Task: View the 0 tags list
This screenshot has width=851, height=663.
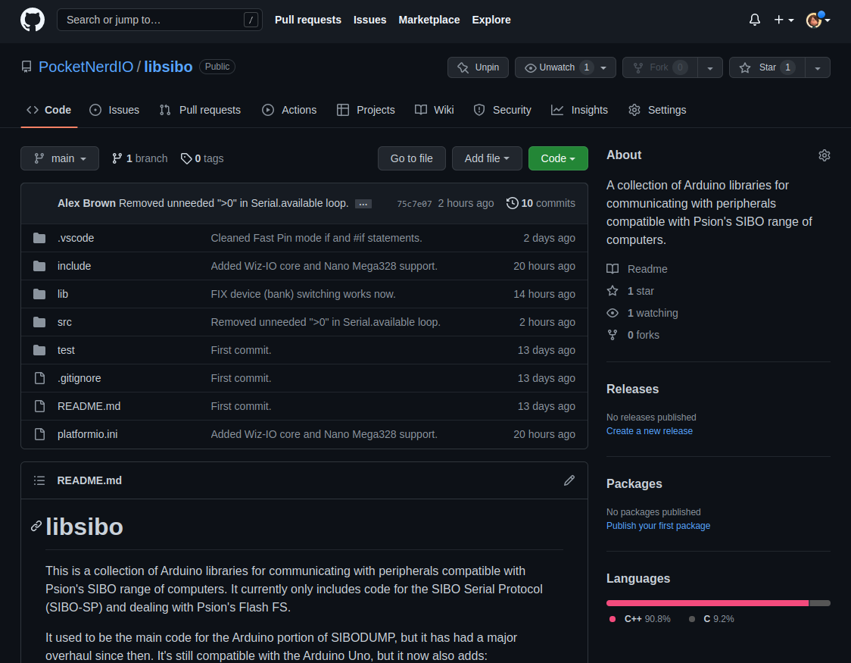Action: tap(202, 158)
